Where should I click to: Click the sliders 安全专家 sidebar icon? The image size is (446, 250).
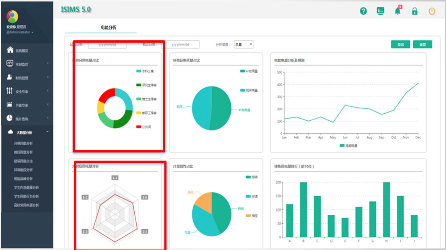(x=9, y=91)
